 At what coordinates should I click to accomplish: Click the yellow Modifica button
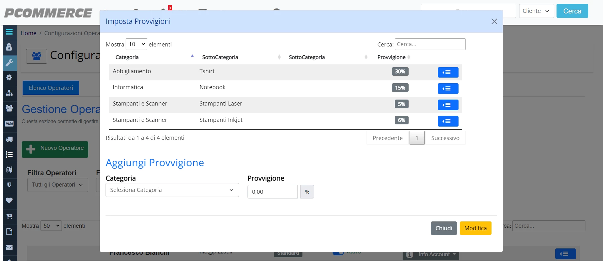click(475, 228)
